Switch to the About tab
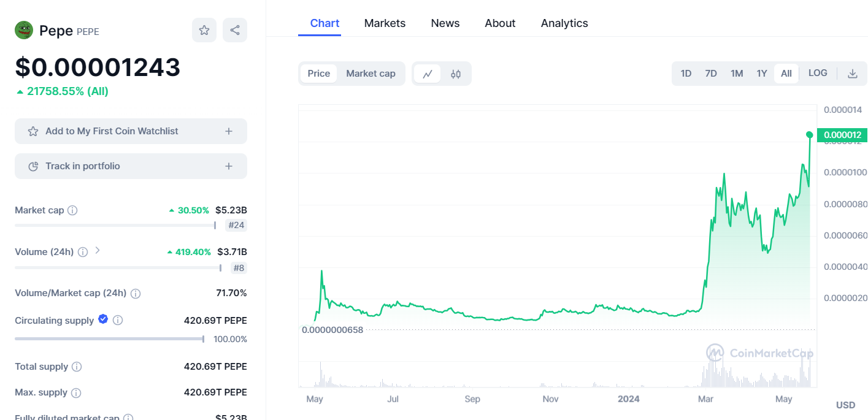The width and height of the screenshot is (868, 420). pos(500,23)
